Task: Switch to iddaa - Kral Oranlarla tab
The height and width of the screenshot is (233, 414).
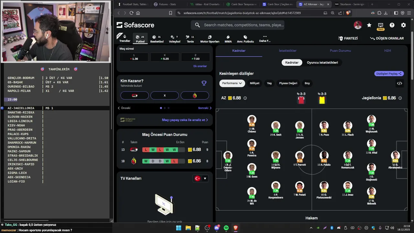Action: tap(205, 4)
